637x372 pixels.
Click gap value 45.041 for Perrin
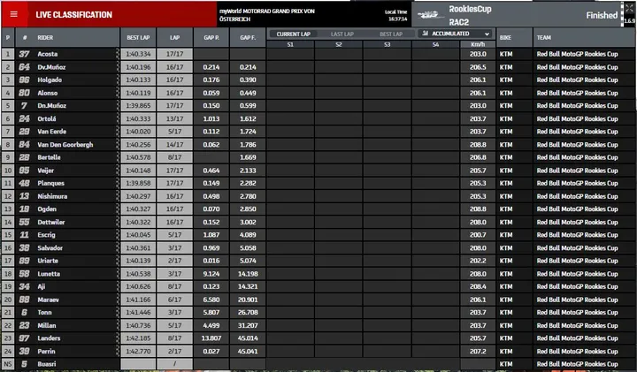point(248,352)
